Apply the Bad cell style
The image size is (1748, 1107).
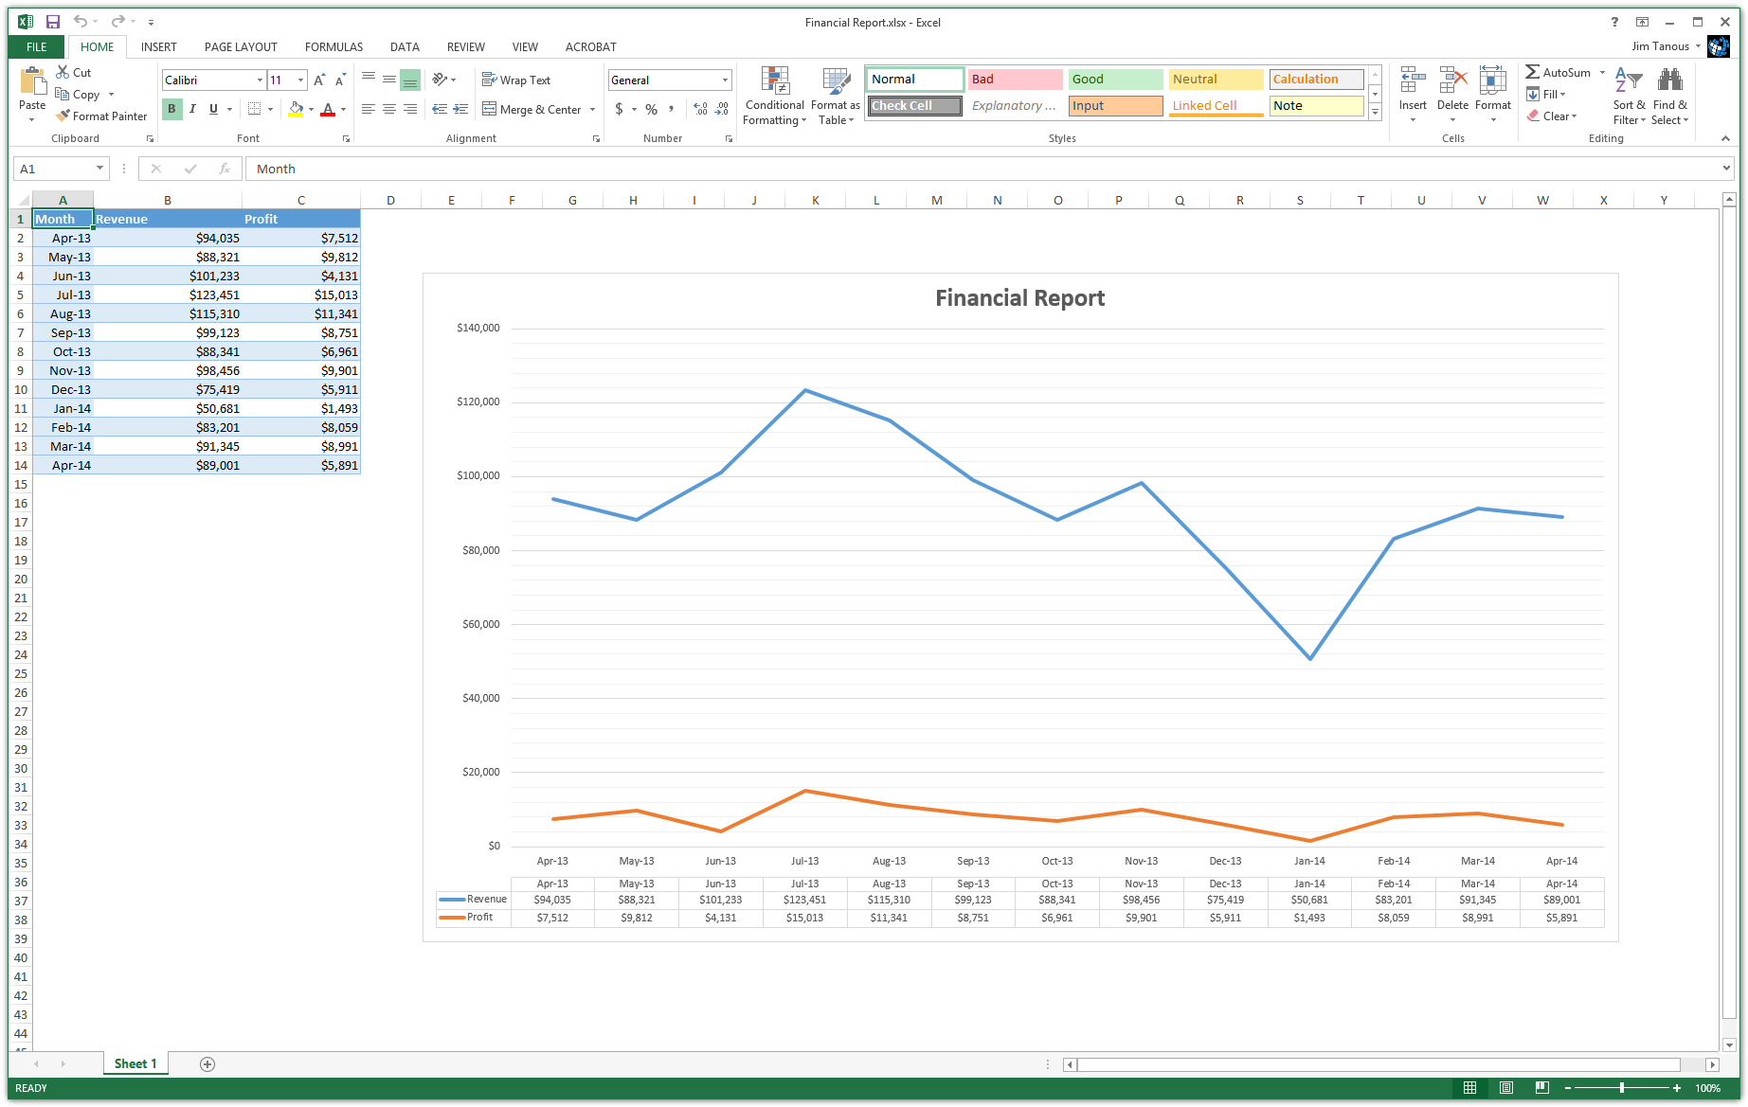1015,80
